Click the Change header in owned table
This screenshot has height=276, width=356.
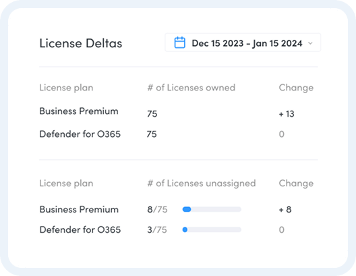coord(296,88)
